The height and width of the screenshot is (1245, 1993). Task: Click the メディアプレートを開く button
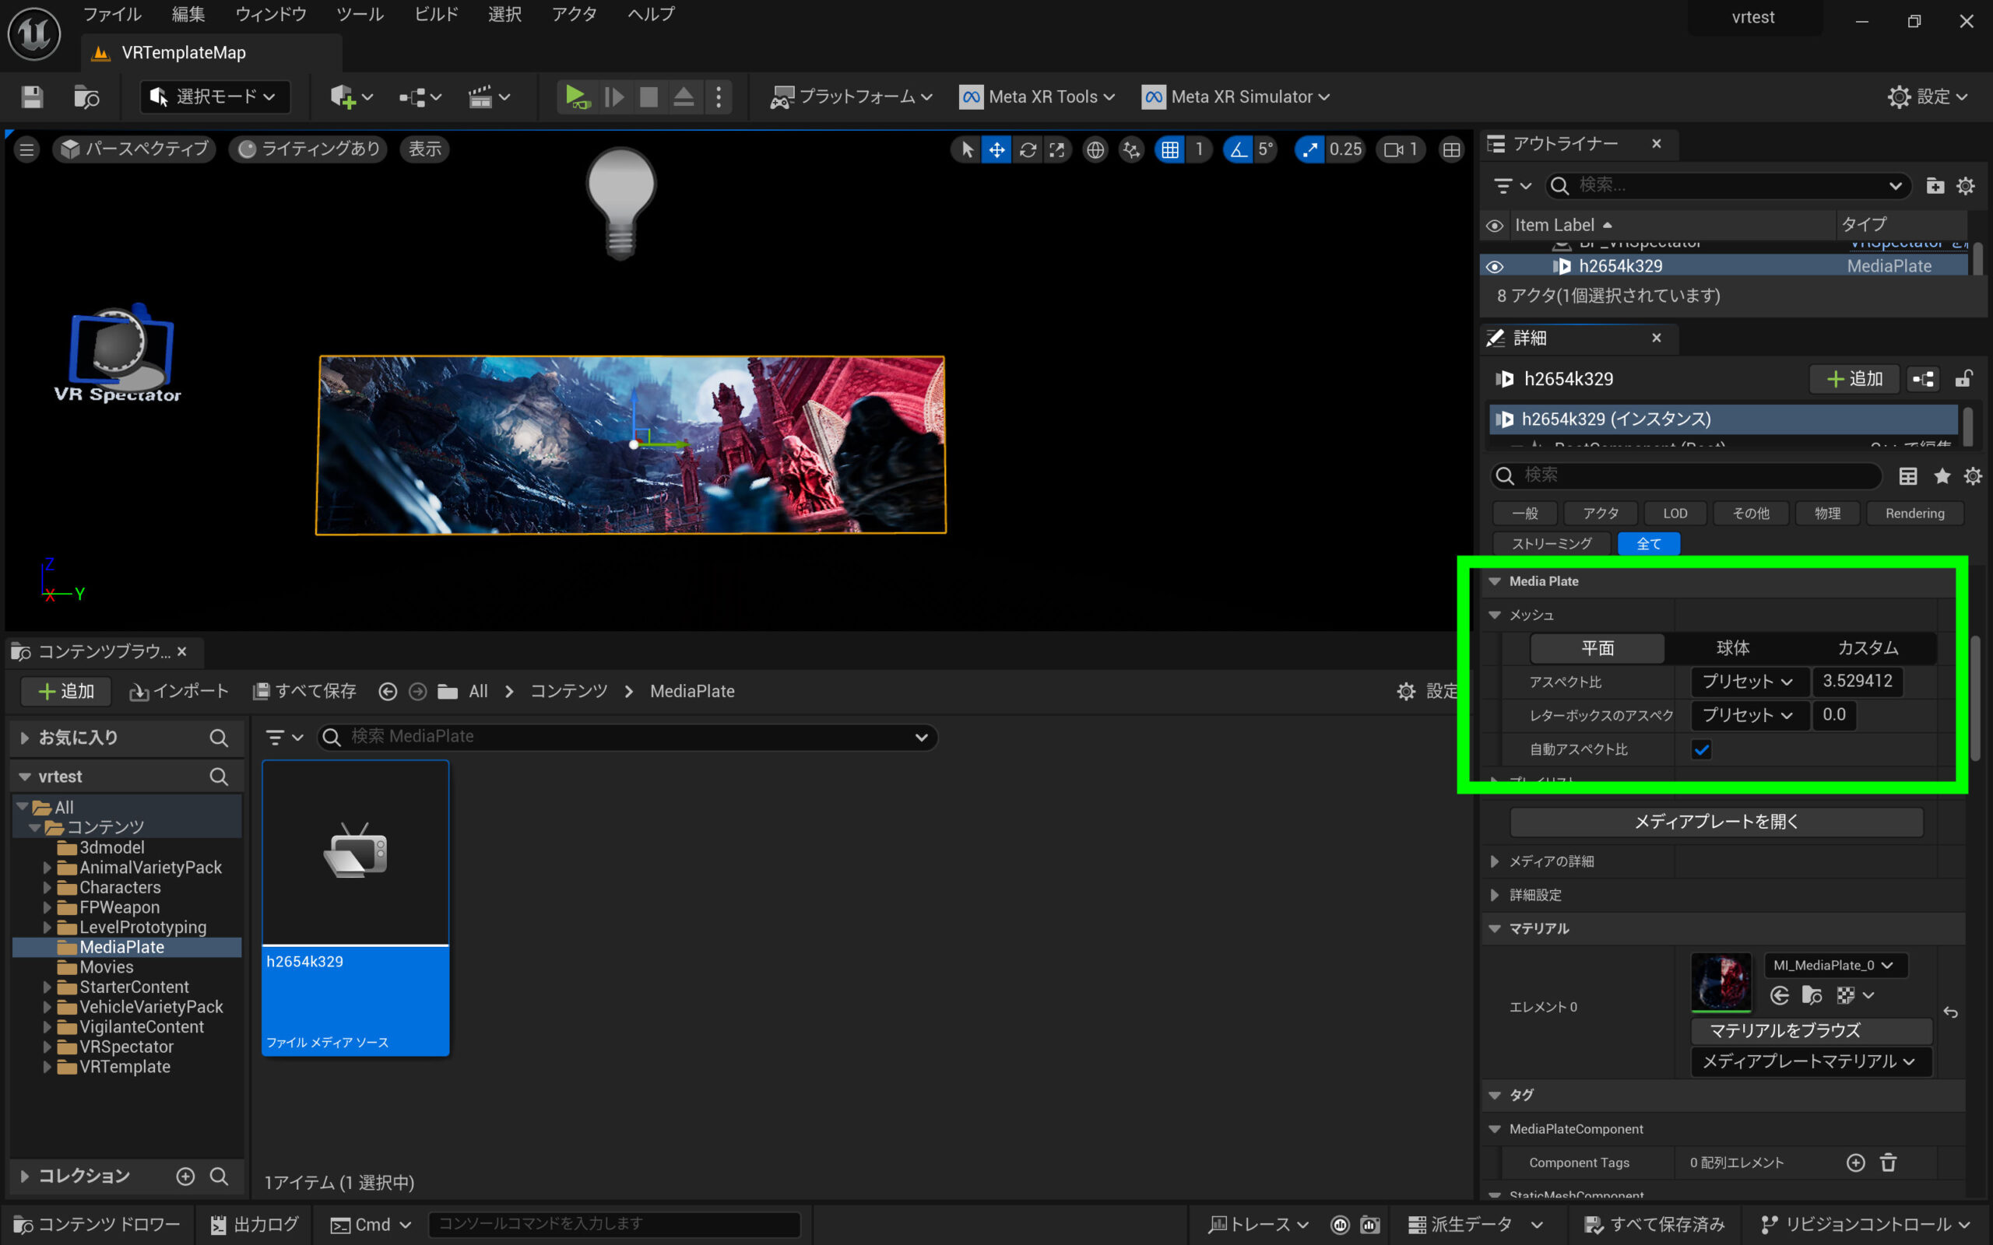[x=1716, y=821]
